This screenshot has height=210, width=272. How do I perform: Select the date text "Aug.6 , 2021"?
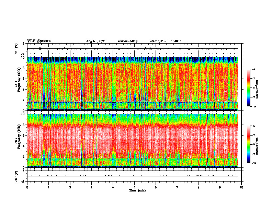(96, 41)
